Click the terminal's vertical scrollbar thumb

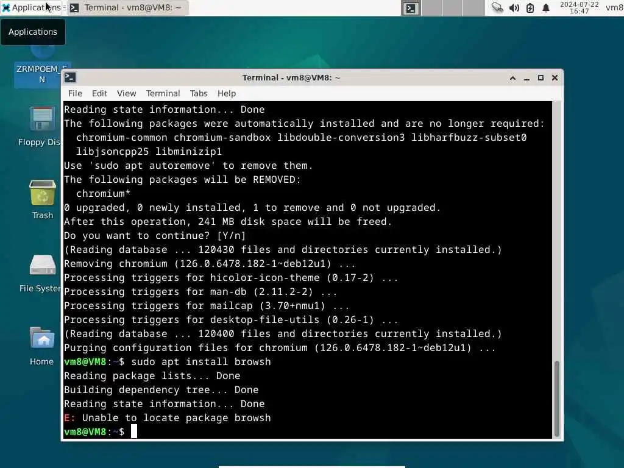point(557,398)
